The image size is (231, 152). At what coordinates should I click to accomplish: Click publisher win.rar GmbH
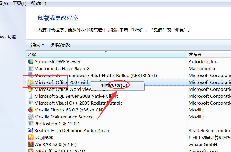click(203, 144)
